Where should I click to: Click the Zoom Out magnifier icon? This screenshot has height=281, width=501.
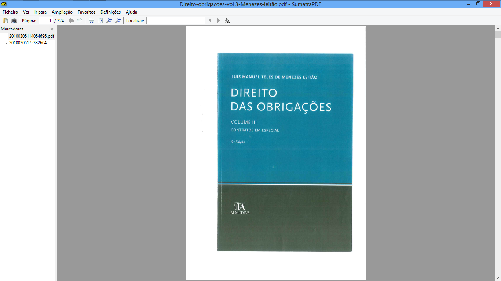pos(109,20)
